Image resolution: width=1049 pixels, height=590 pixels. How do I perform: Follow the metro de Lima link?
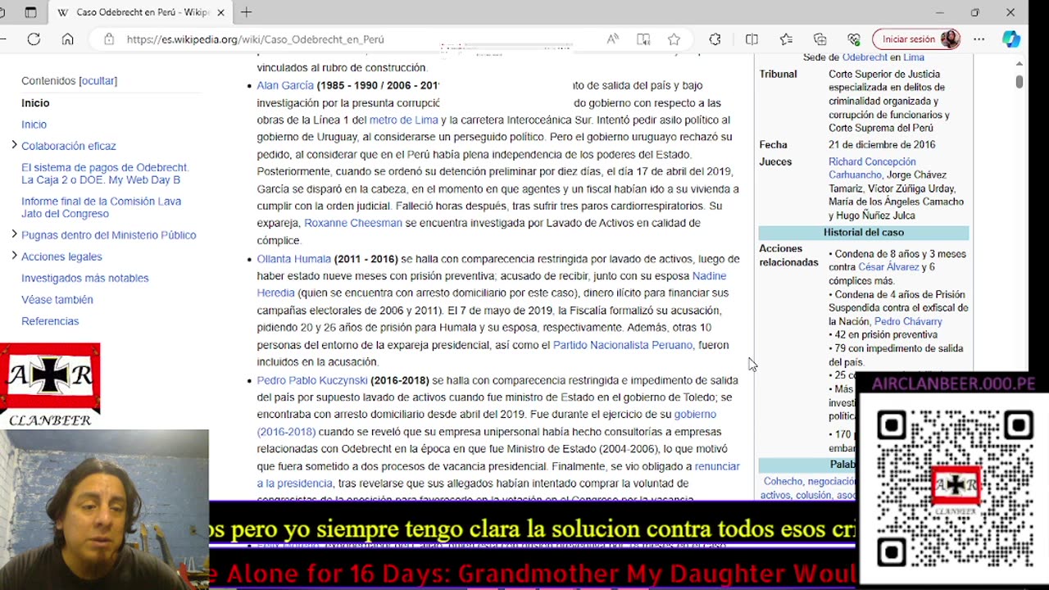point(404,120)
